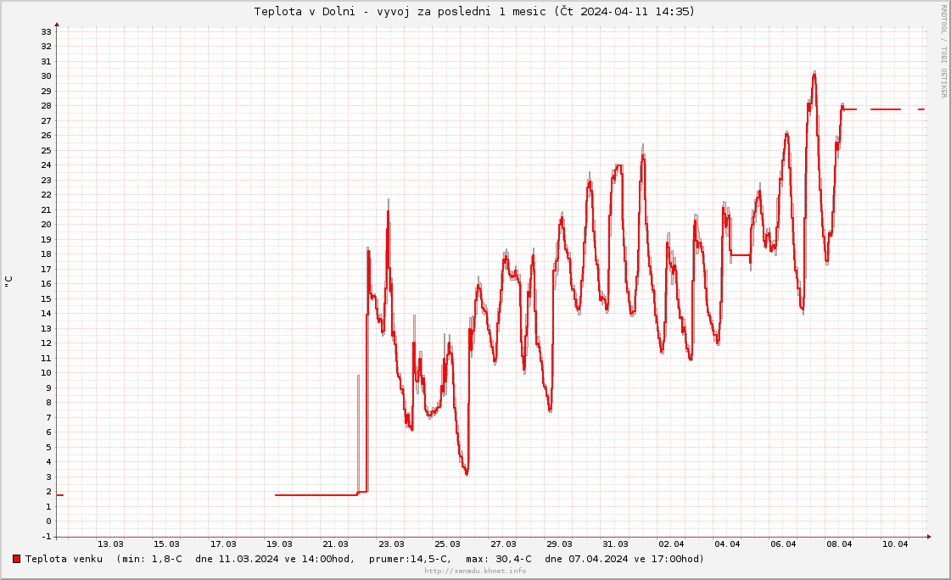This screenshot has height=580, width=951.
Task: Click the y-axis value 5
Action: click(48, 447)
